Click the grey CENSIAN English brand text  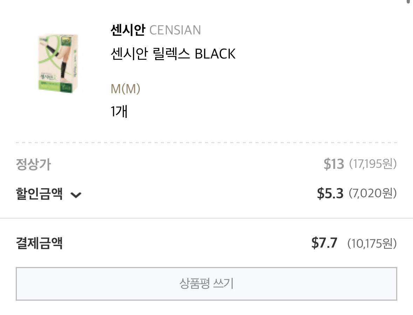tap(175, 30)
